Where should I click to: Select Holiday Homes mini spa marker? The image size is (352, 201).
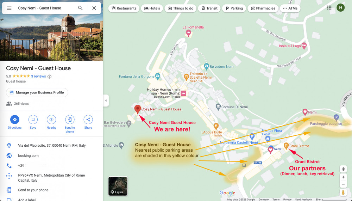click(183, 93)
